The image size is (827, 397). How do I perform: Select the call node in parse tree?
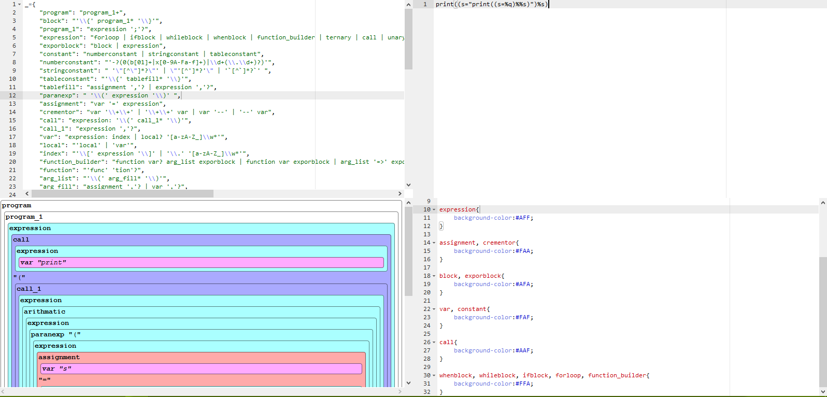21,239
